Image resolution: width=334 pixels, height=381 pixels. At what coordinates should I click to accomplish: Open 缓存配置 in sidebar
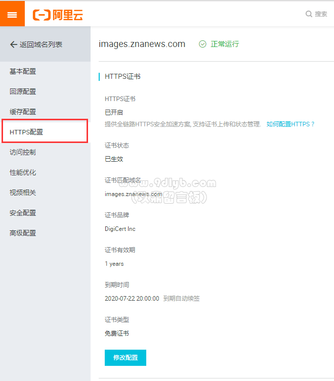coord(23,112)
